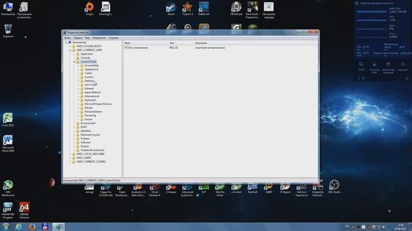
Task: Expand the Desktop subkey arrow
Action: [79, 81]
